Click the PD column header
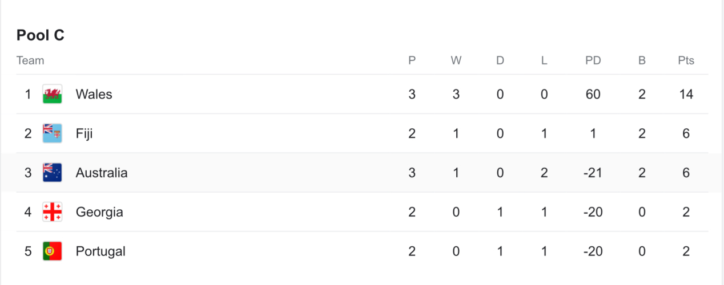 [593, 60]
